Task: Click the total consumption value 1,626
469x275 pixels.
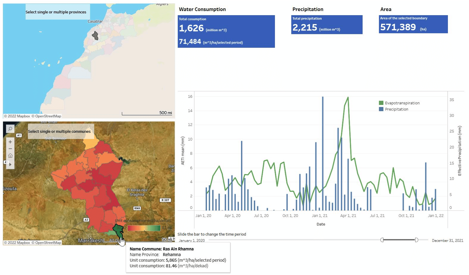Action: click(191, 28)
